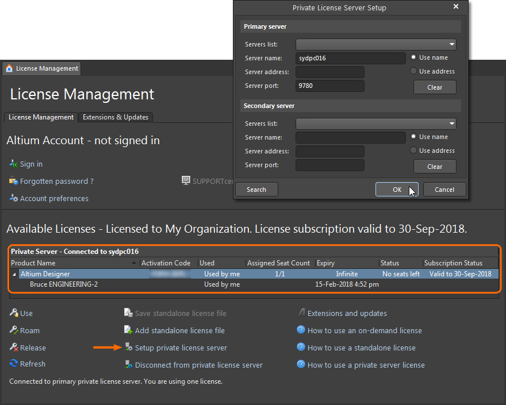506x405 pixels.
Task: Select the License Management document tab
Action: [41, 68]
